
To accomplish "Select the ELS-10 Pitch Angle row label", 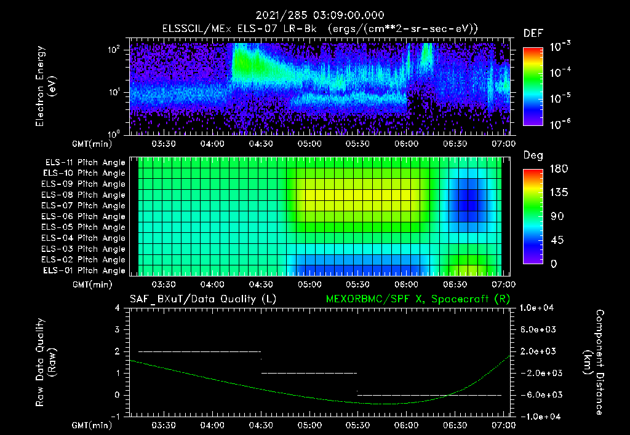I will click(x=84, y=173).
